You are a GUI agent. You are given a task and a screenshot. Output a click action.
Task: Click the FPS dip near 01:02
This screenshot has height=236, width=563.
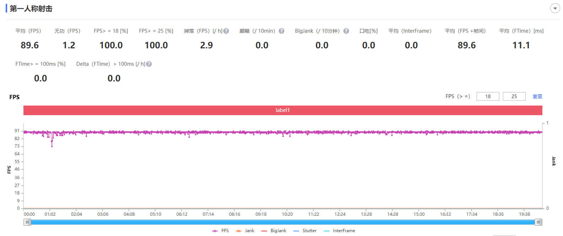click(52, 146)
